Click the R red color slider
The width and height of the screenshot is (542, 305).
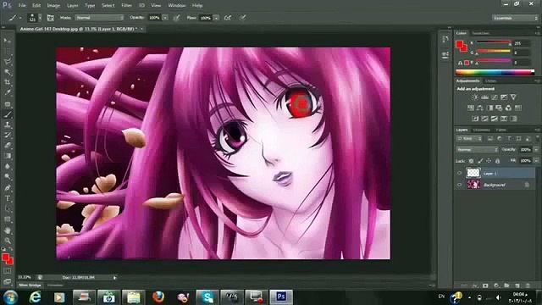[494, 43]
